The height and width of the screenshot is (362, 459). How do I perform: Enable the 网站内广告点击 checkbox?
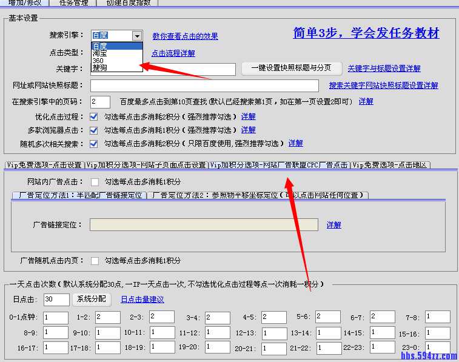[95, 181]
